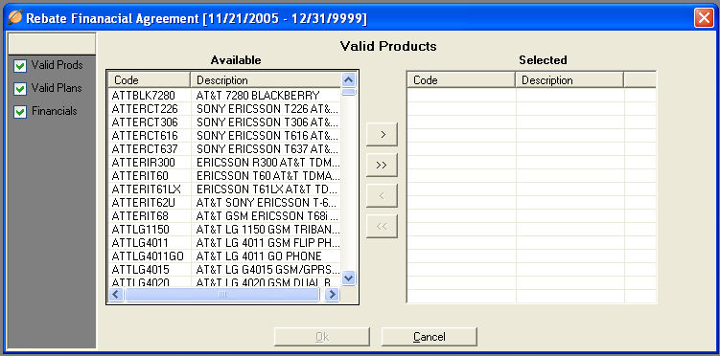The width and height of the screenshot is (720, 356).
Task: Click AT&T LG 4011 GO PHONE description
Action: tap(259, 256)
